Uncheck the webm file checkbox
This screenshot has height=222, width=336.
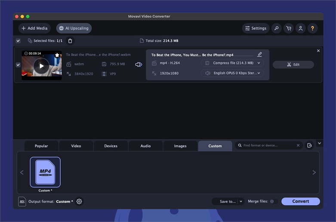click(18, 65)
